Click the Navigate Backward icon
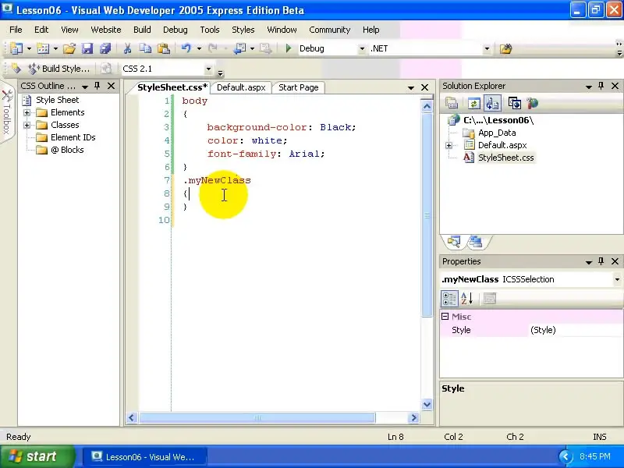 coord(239,48)
